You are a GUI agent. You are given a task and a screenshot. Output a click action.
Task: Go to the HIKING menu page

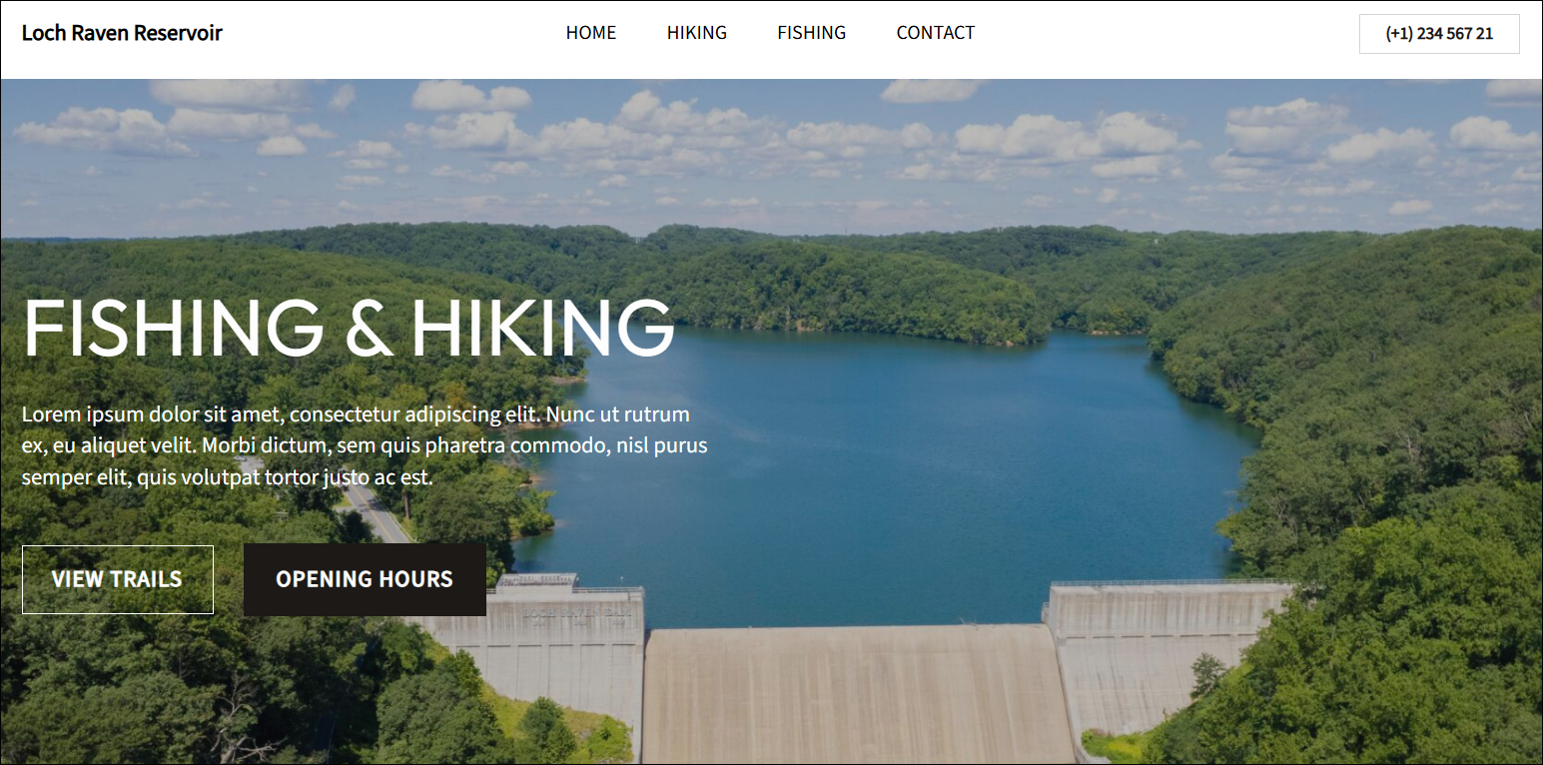point(697,33)
